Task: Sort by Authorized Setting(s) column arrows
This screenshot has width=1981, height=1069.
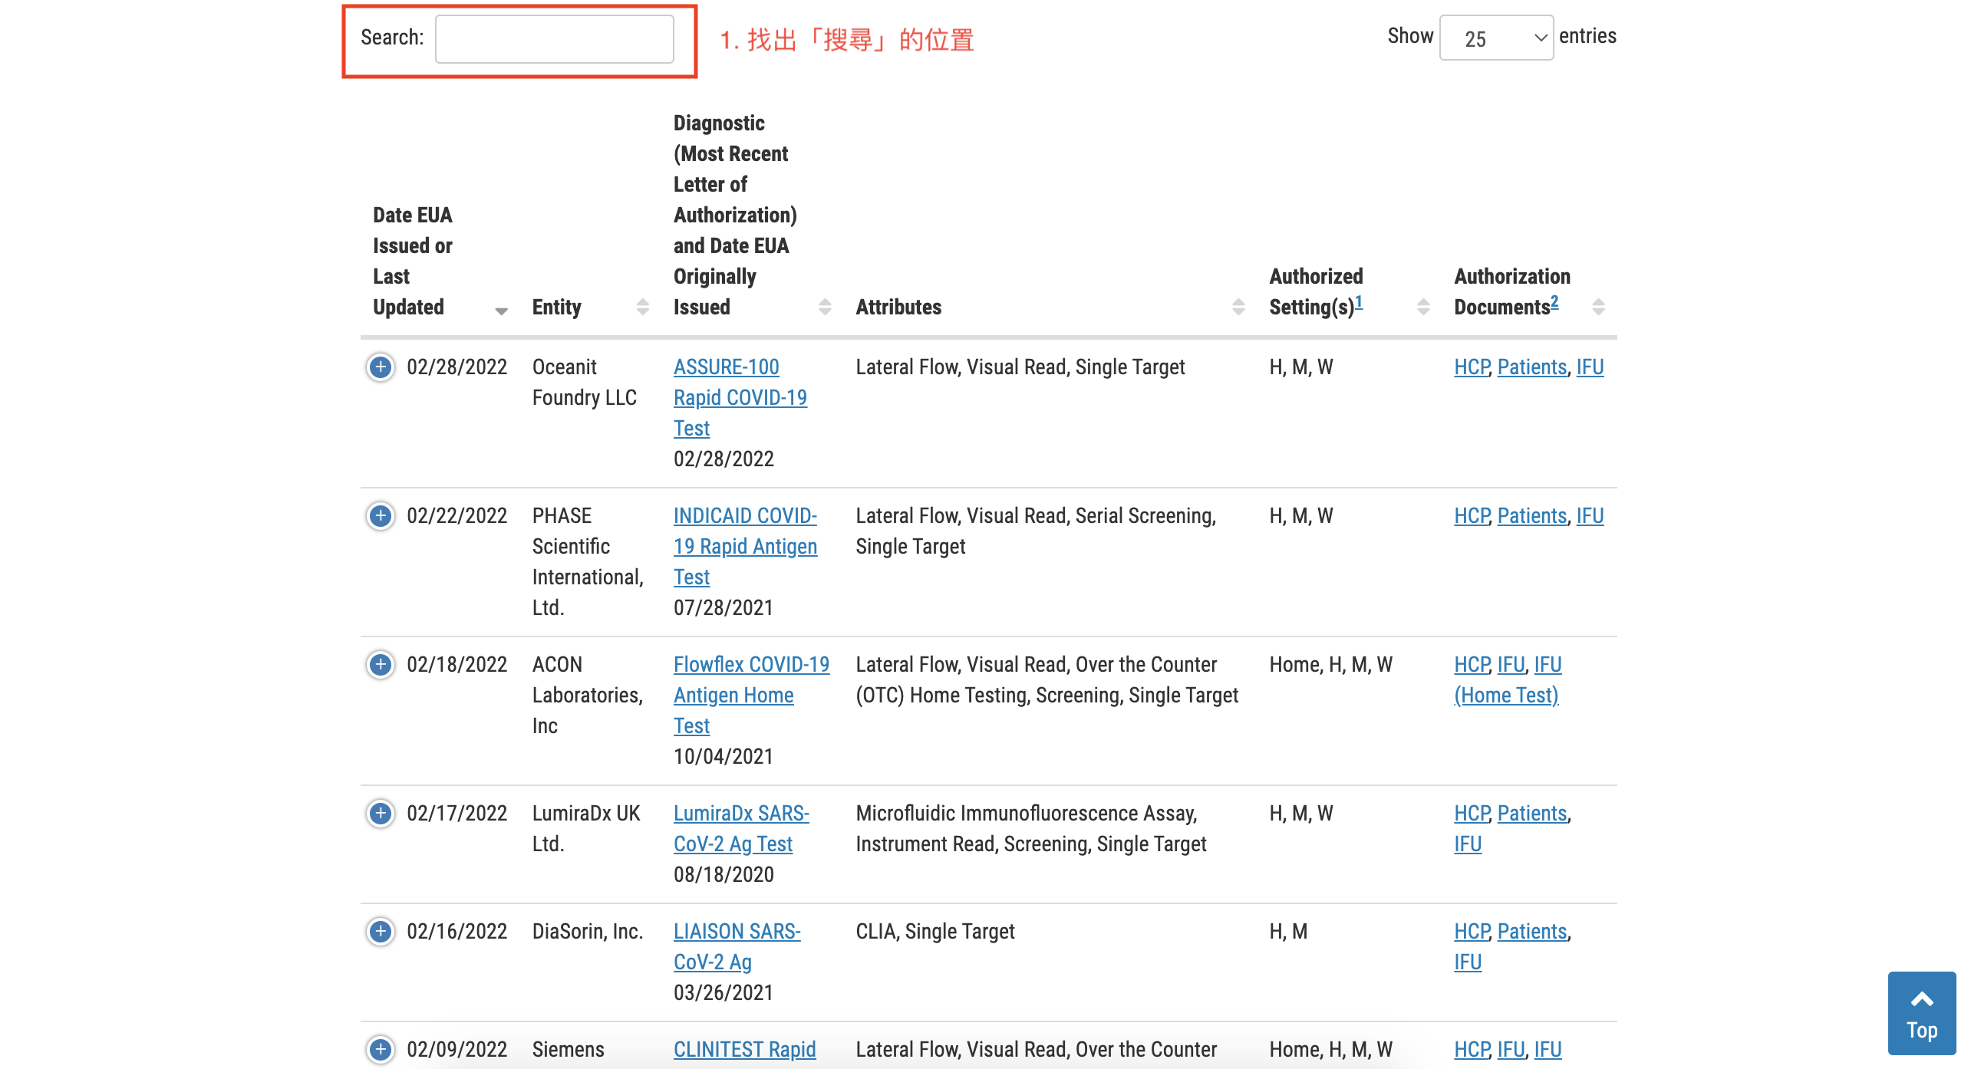Action: (1422, 308)
